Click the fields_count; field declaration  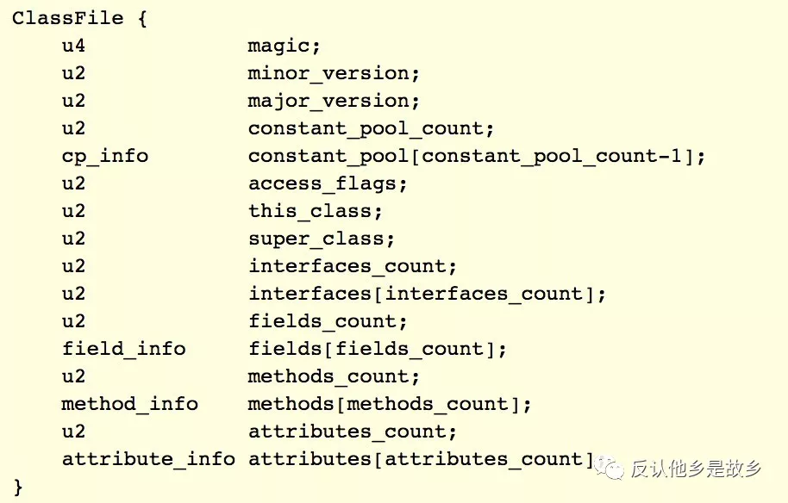click(x=328, y=321)
